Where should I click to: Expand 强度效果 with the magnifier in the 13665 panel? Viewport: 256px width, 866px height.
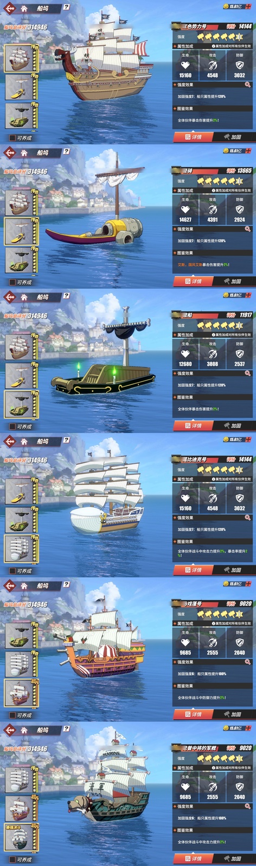[247, 229]
